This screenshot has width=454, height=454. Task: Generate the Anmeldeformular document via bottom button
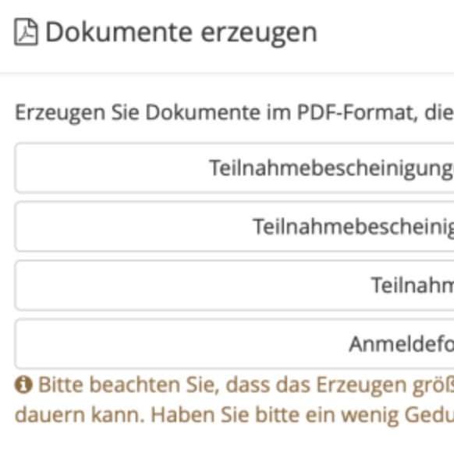coord(234,344)
